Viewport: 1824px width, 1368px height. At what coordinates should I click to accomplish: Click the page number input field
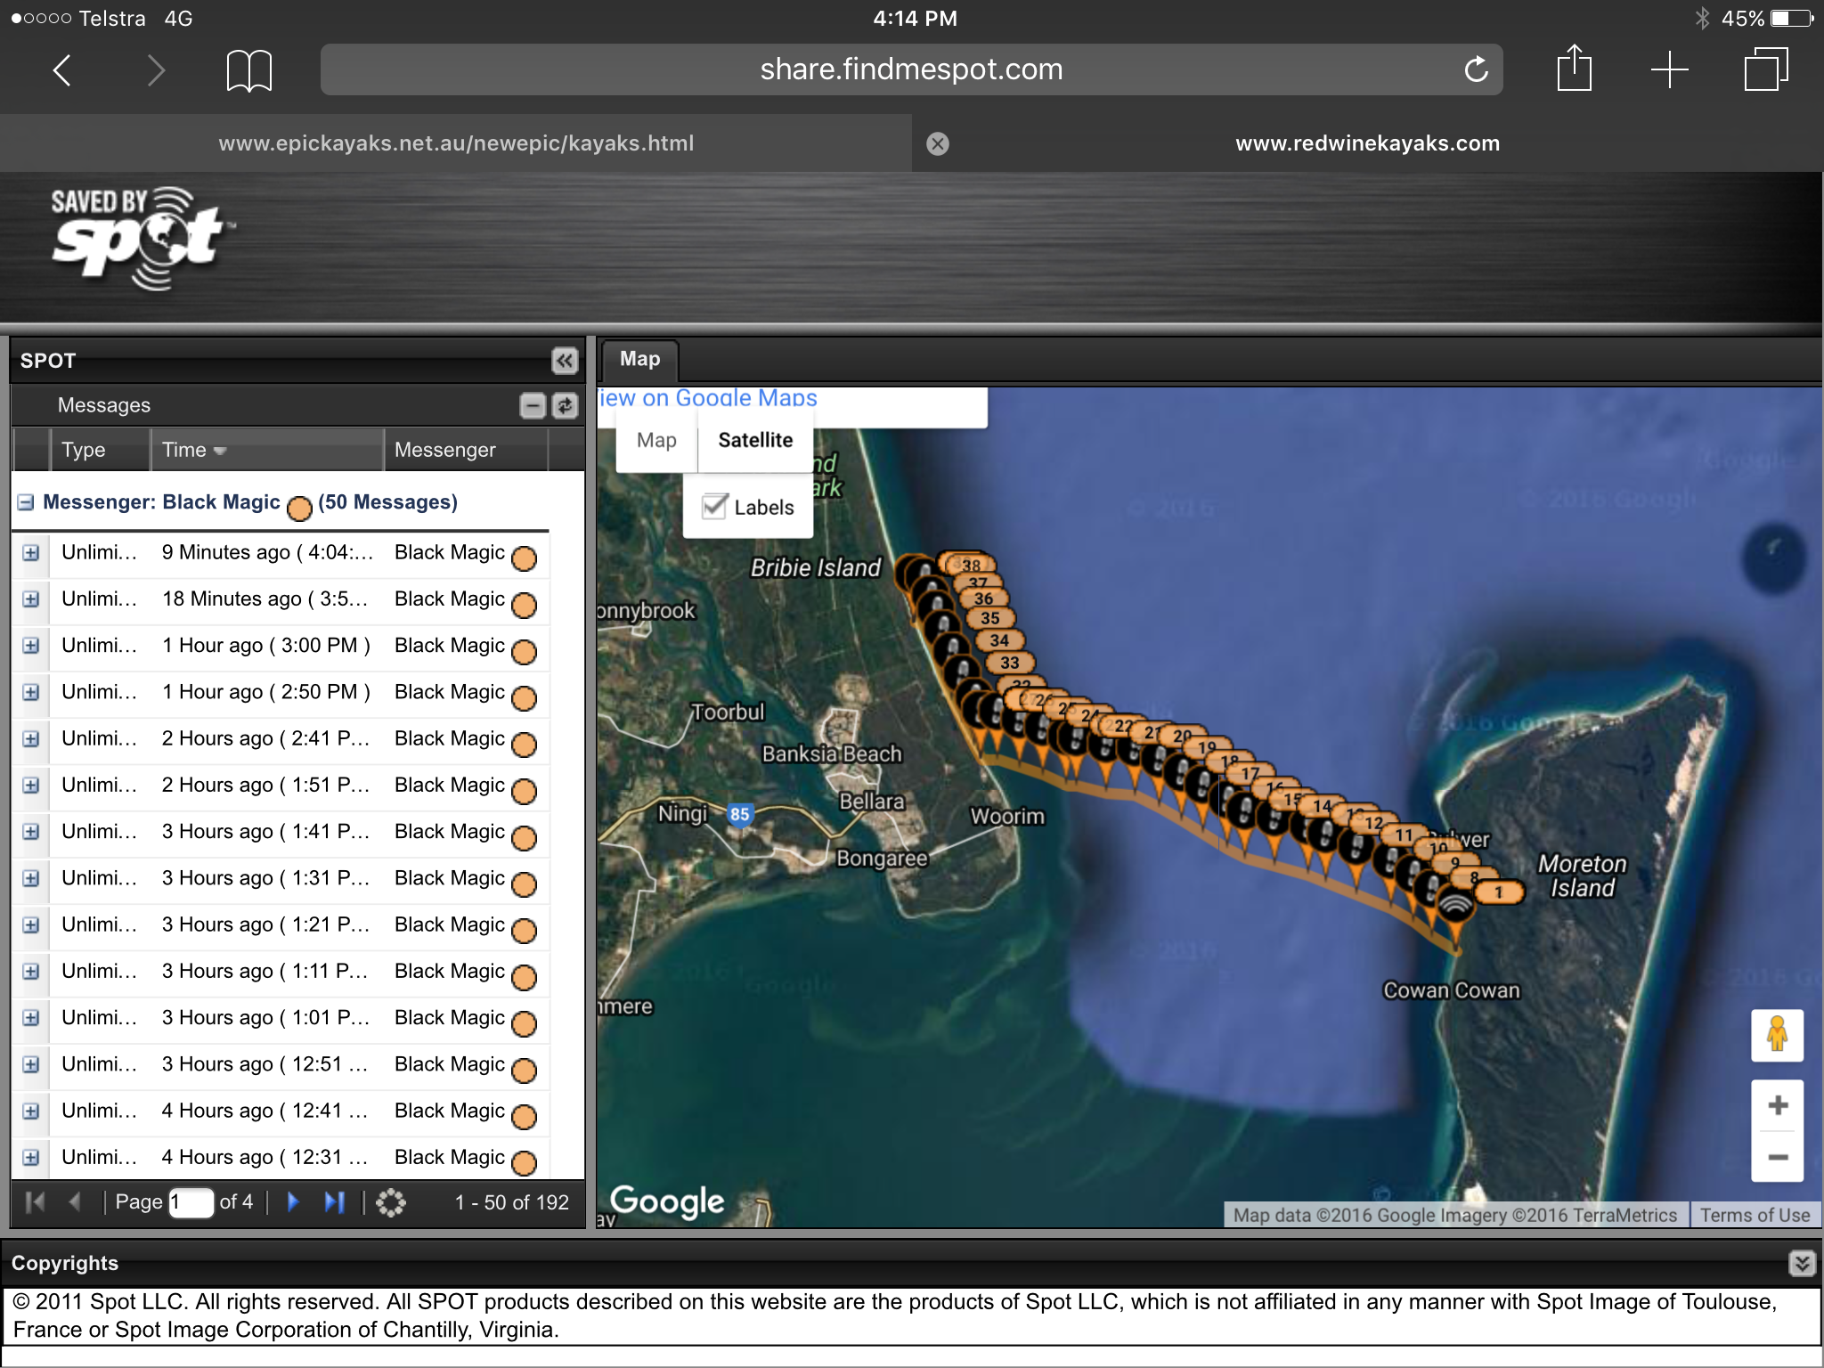point(191,1202)
